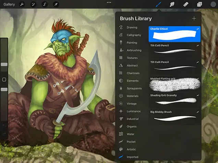This screenshot has width=218, height=163.
Task: Return to Gallery
Action: point(9,4)
